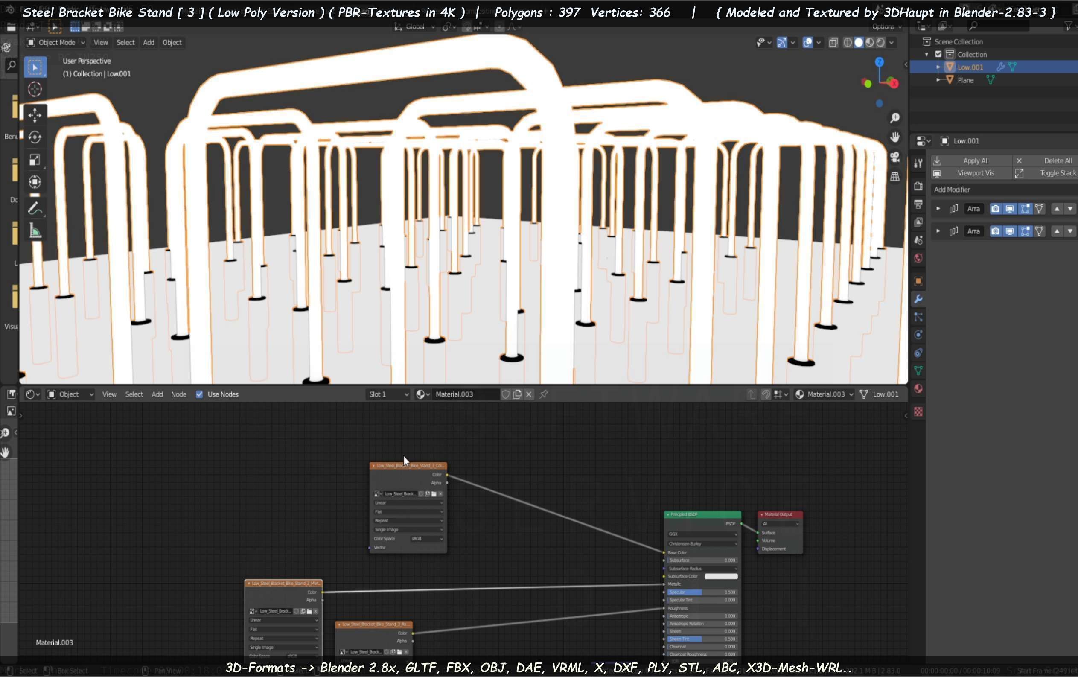Select the Rotate tool
The height and width of the screenshot is (677, 1078).
pyautogui.click(x=35, y=137)
